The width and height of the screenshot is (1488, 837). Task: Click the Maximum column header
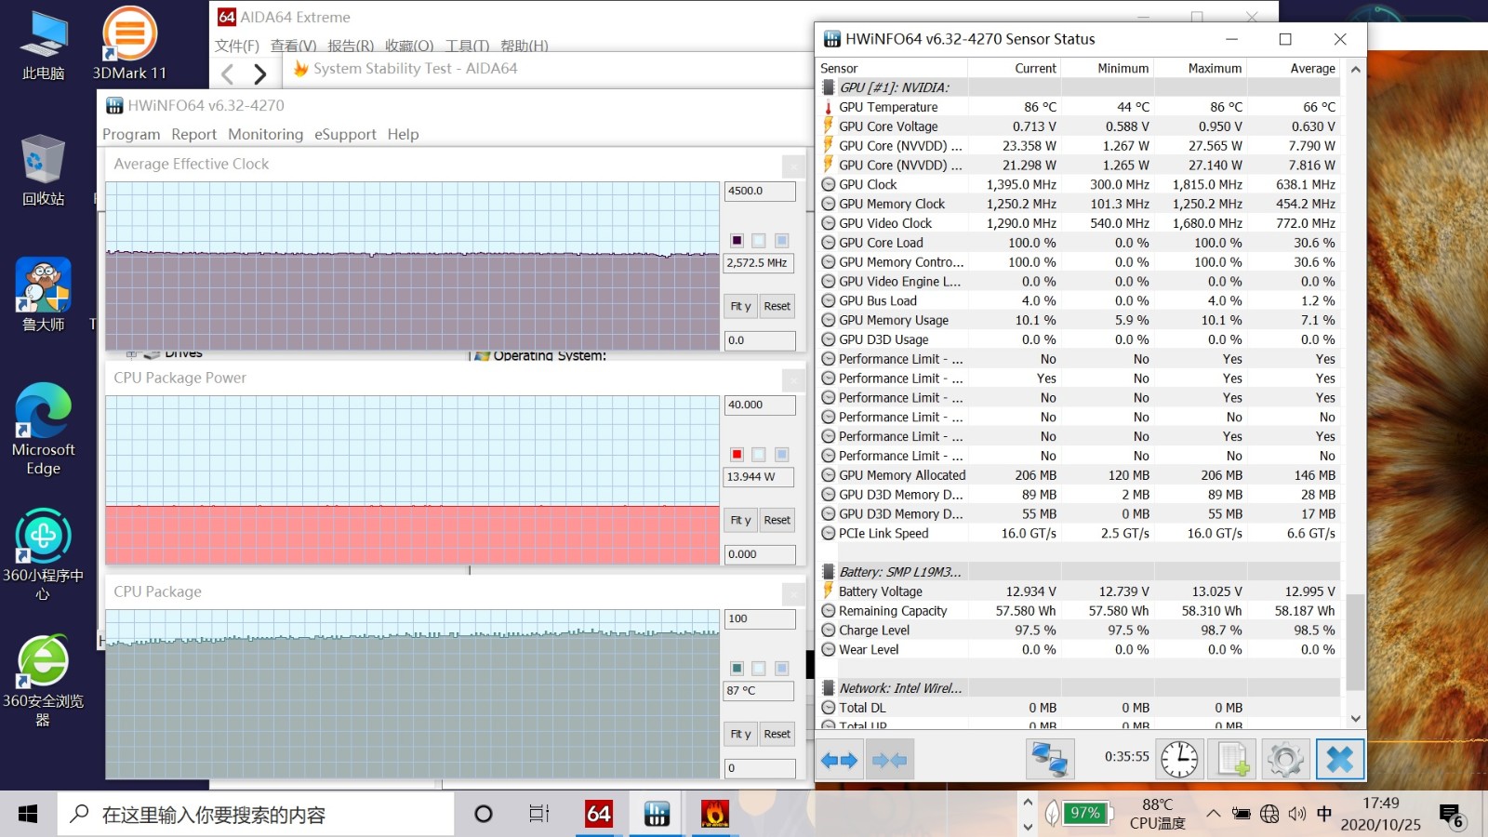(x=1201, y=68)
